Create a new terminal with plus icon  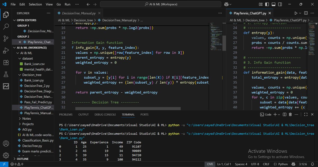pyautogui.click(x=275, y=114)
